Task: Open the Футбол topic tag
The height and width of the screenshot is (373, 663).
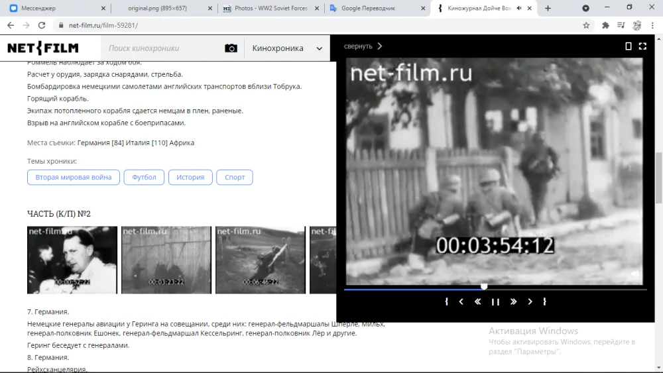Action: [144, 178]
